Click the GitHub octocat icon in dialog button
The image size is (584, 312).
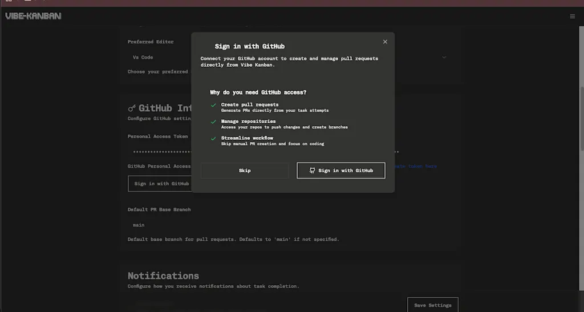(x=312, y=171)
